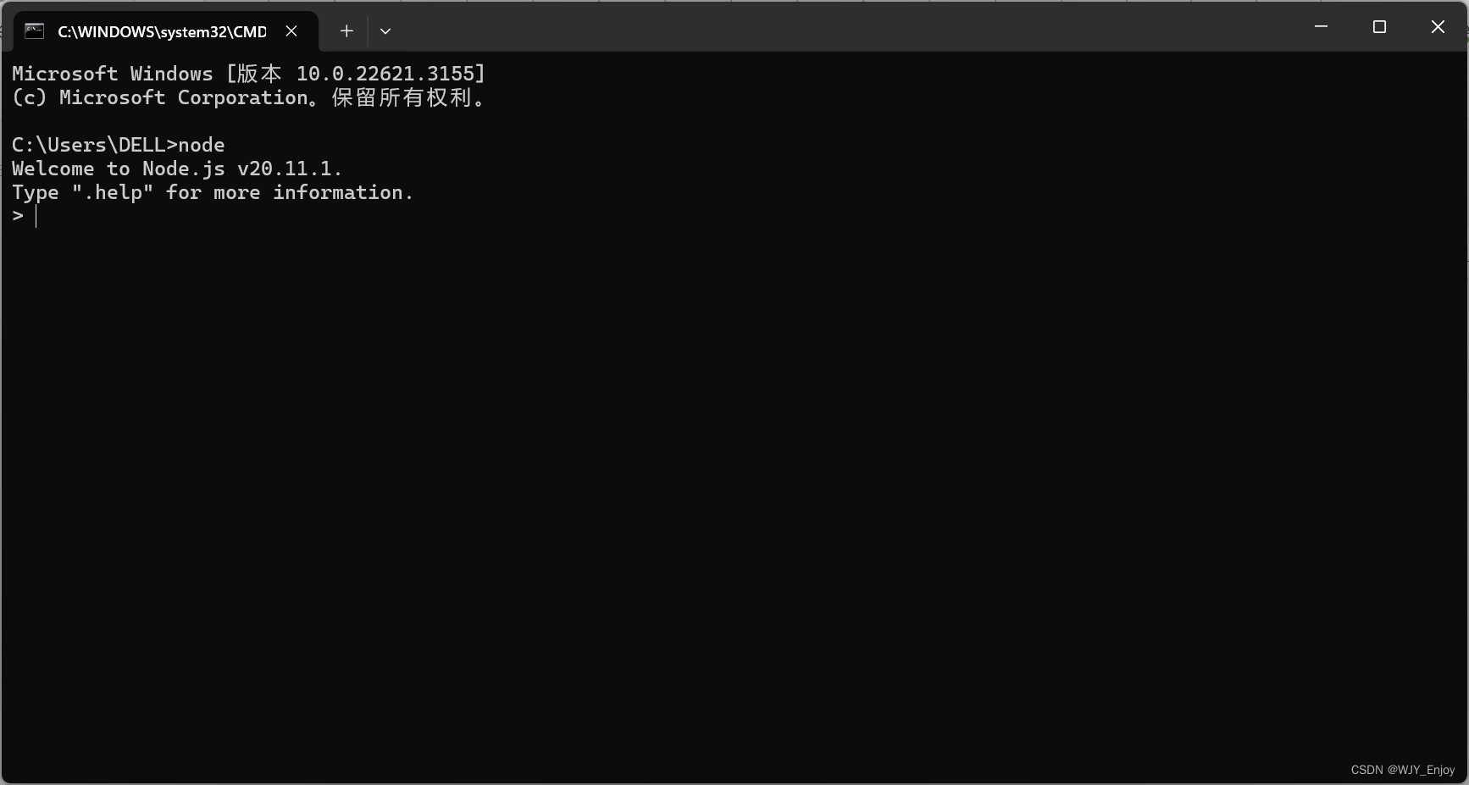Expand the new tab profile dropdown chevron

385,31
